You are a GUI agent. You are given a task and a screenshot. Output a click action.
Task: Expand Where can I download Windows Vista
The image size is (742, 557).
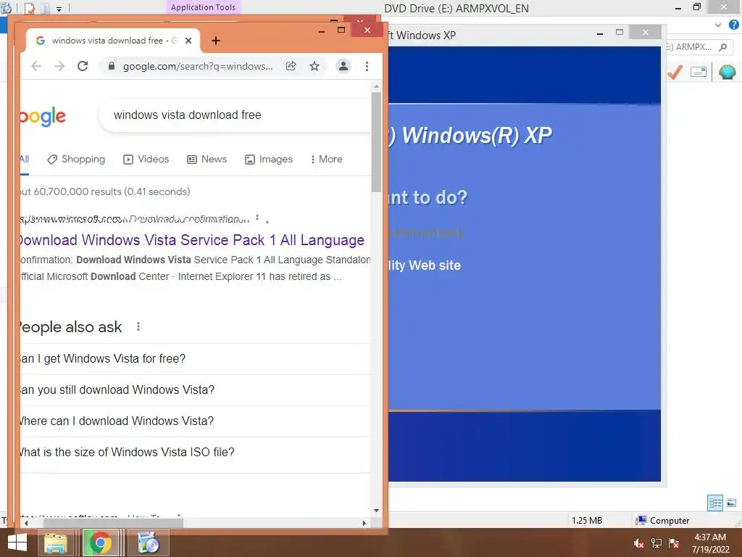coord(196,421)
